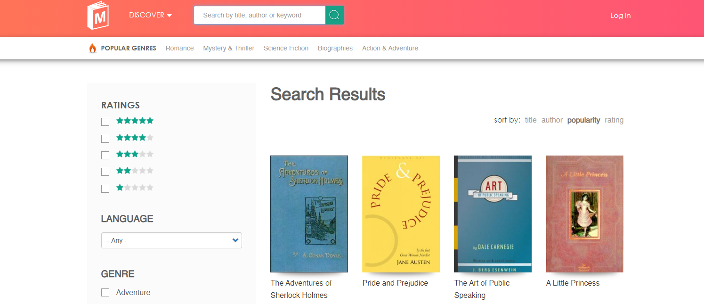Open the Pride and Prejudice book cover
The width and height of the screenshot is (704, 304).
click(401, 214)
